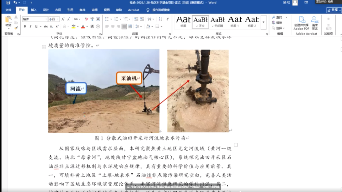This screenshot has height=192, width=342.
Task: Expand the styles gallery more arrow
Action: 263,22
